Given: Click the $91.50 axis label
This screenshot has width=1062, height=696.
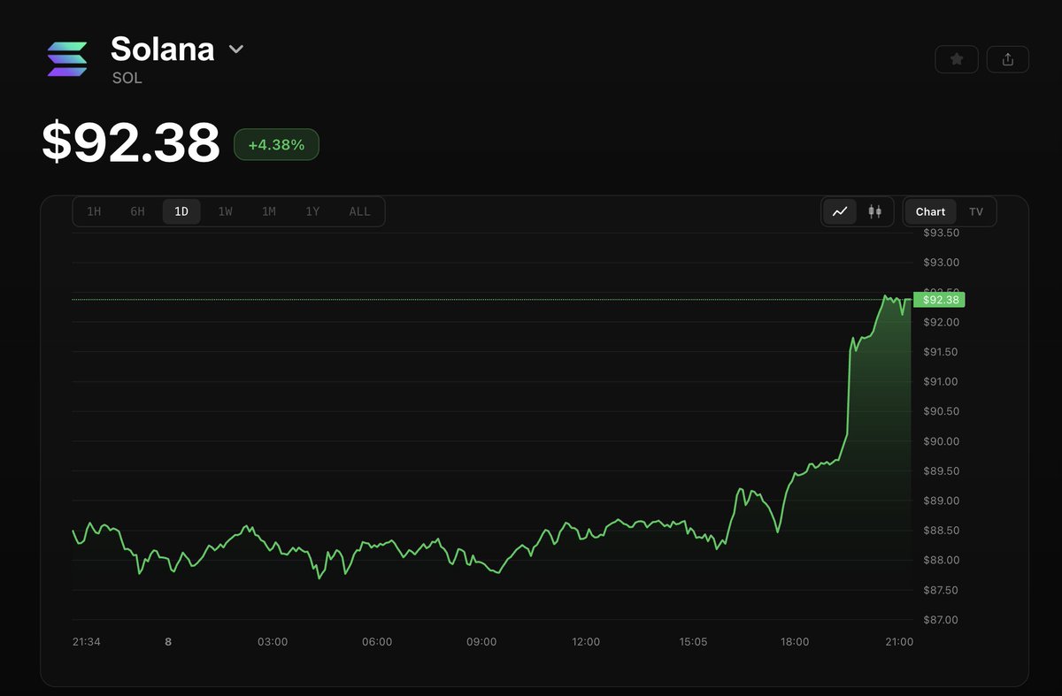Looking at the screenshot, I should 941,352.
